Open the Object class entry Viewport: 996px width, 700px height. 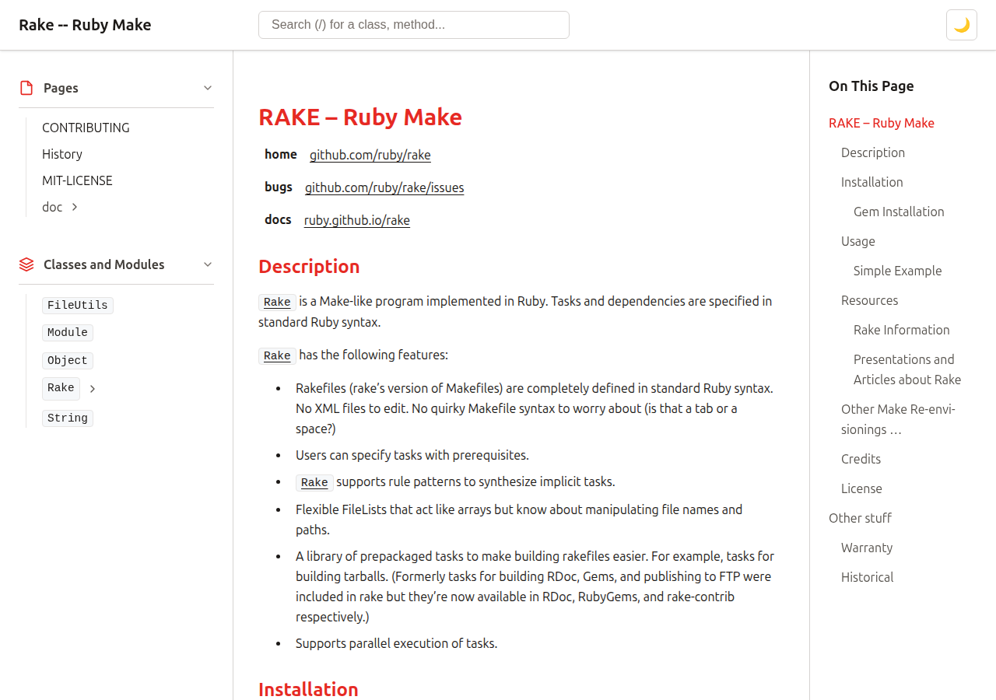(x=68, y=361)
